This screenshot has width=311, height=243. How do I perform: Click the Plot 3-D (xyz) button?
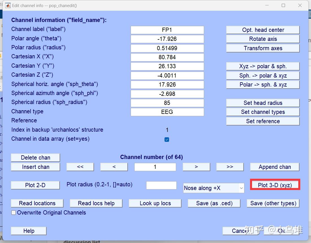point(275,185)
